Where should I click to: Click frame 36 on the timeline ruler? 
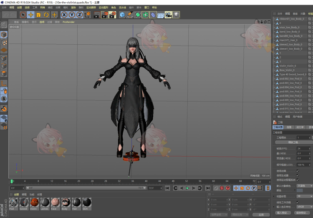coord(133,181)
